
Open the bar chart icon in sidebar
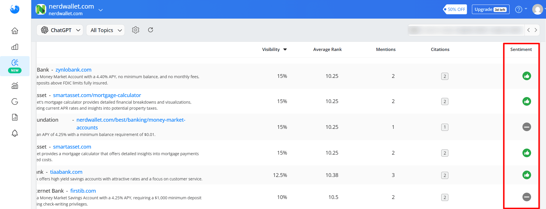pos(15,47)
